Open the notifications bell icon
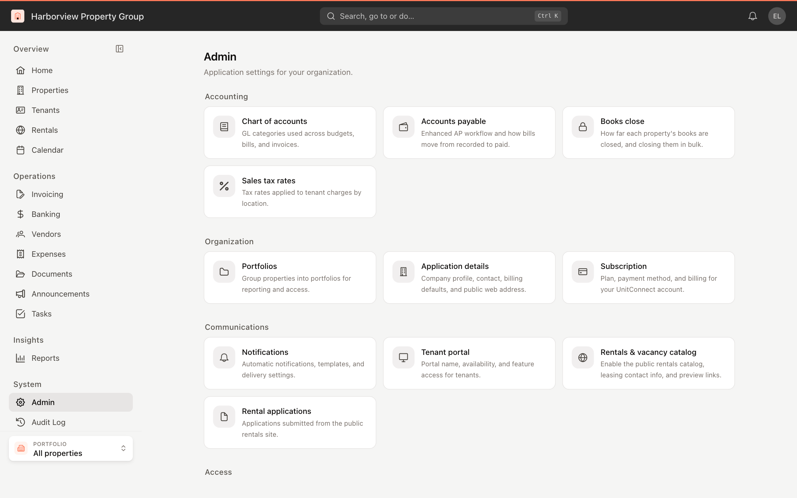 pyautogui.click(x=753, y=16)
